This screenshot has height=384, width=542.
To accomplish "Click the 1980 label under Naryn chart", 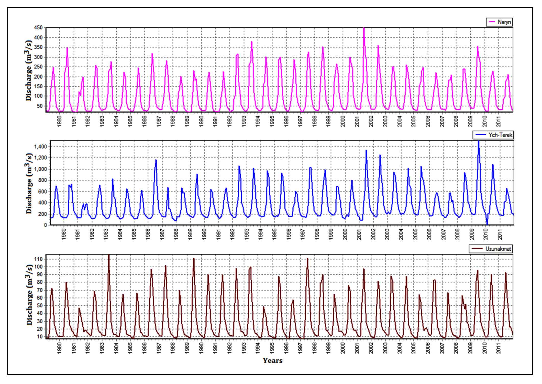I will click(x=60, y=121).
